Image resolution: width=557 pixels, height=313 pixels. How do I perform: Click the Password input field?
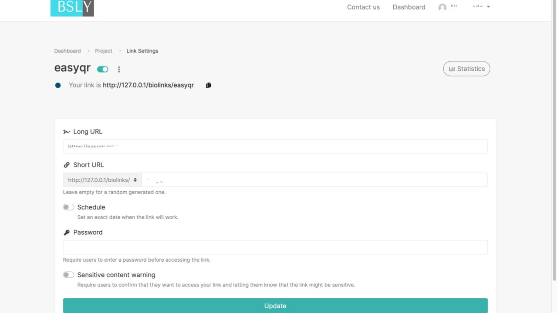(x=275, y=247)
